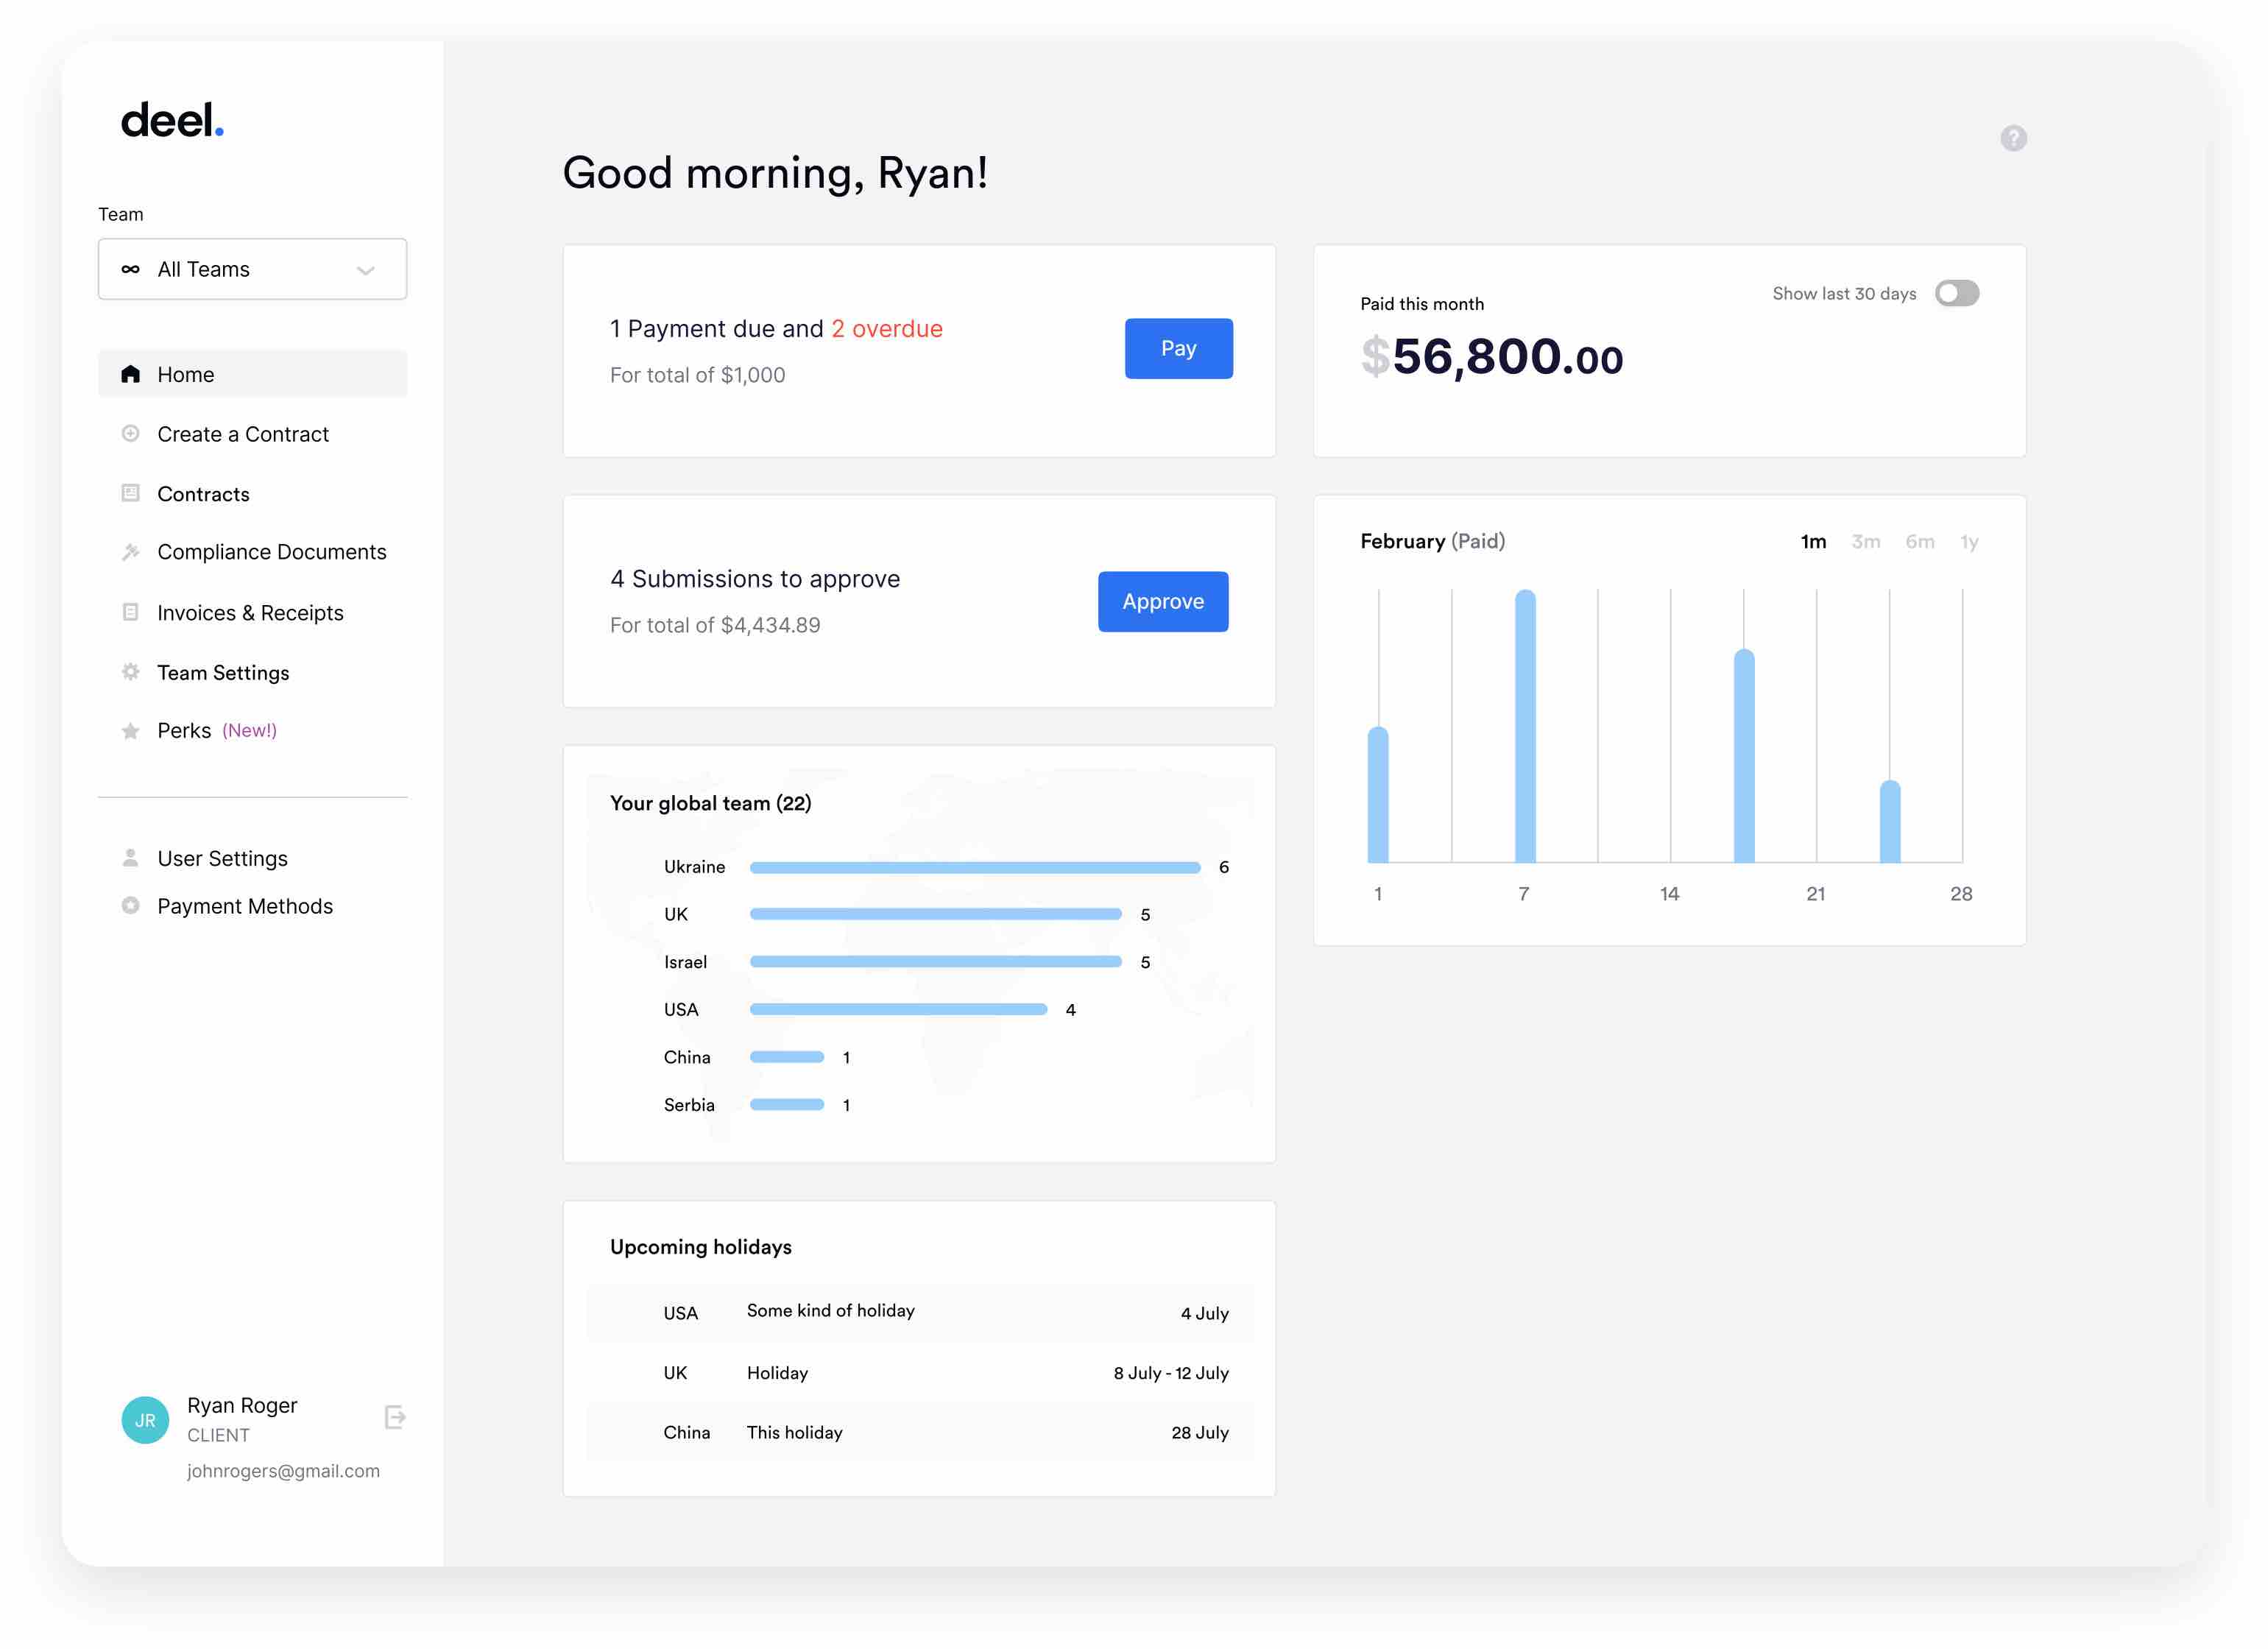Screen dimensions: 2268x1649
Task: Select the Compliance Documents wrench icon
Action: pos(131,551)
